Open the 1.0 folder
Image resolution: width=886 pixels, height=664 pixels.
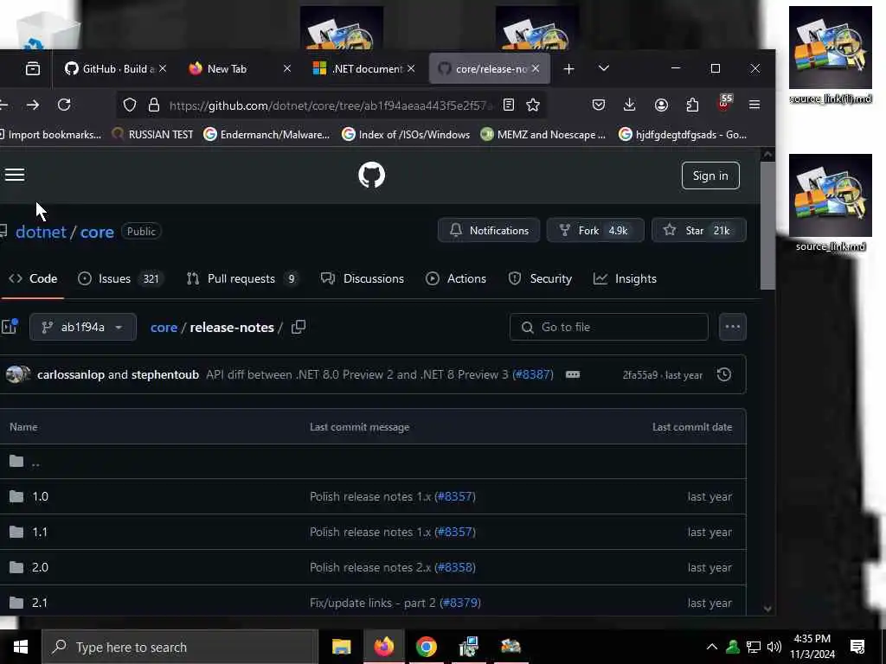[x=40, y=496]
